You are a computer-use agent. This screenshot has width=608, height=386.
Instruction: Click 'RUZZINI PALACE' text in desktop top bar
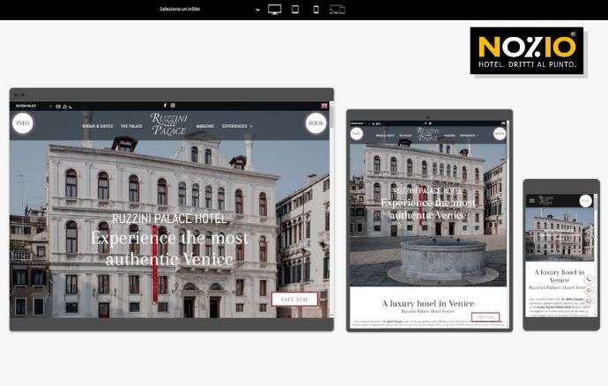(26, 106)
